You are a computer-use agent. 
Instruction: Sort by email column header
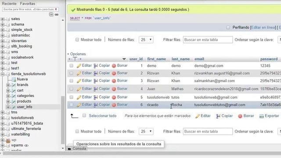199,59
